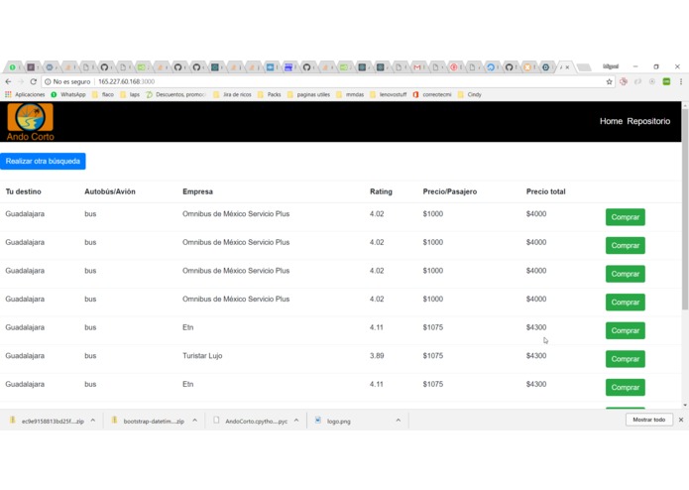
Task: Click the 'Turistar Lujo' company cell
Action: [202, 356]
